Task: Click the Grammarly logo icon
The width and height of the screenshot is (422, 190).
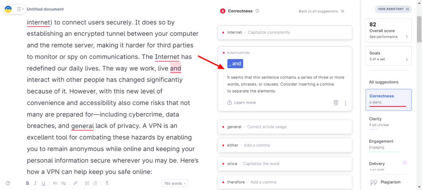Action: point(8,9)
